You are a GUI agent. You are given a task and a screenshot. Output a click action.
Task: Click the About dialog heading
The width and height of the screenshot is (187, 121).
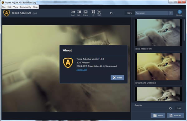click(67, 50)
